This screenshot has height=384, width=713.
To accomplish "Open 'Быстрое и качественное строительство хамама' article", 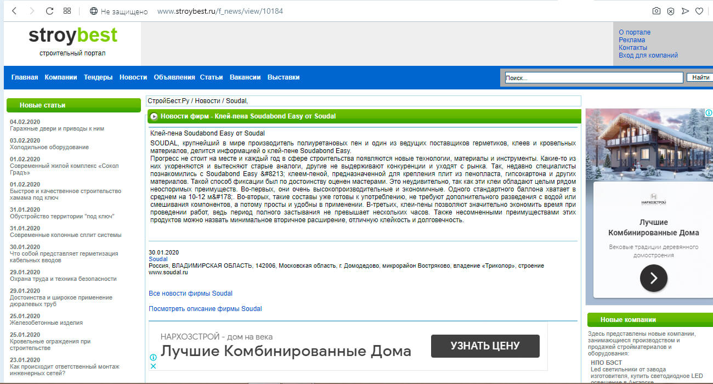I will (x=65, y=195).
